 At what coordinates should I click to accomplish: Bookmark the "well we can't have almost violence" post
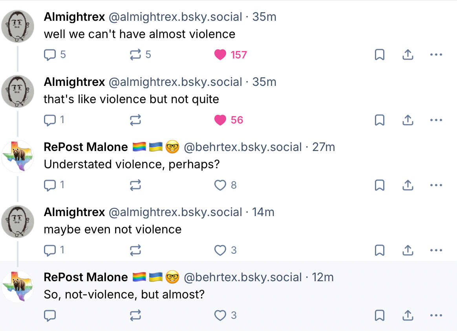pos(379,55)
